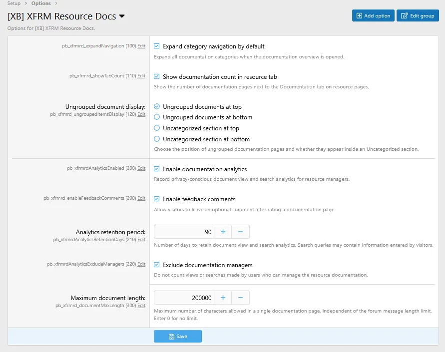This screenshot has width=445, height=352.
Task: Click 'Options for [XB] XFRM Resource Docs.' description
Action: 51,28
